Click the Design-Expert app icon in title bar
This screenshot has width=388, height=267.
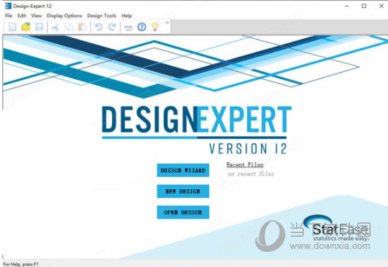(x=8, y=6)
